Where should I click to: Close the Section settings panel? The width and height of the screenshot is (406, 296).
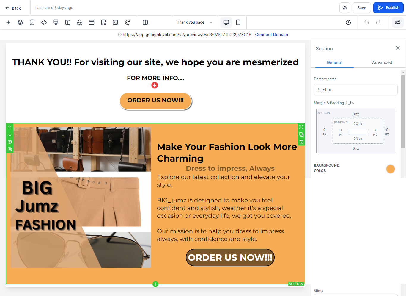(398, 48)
